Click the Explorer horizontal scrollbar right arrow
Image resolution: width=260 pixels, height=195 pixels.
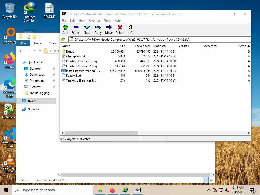(x=213, y=175)
